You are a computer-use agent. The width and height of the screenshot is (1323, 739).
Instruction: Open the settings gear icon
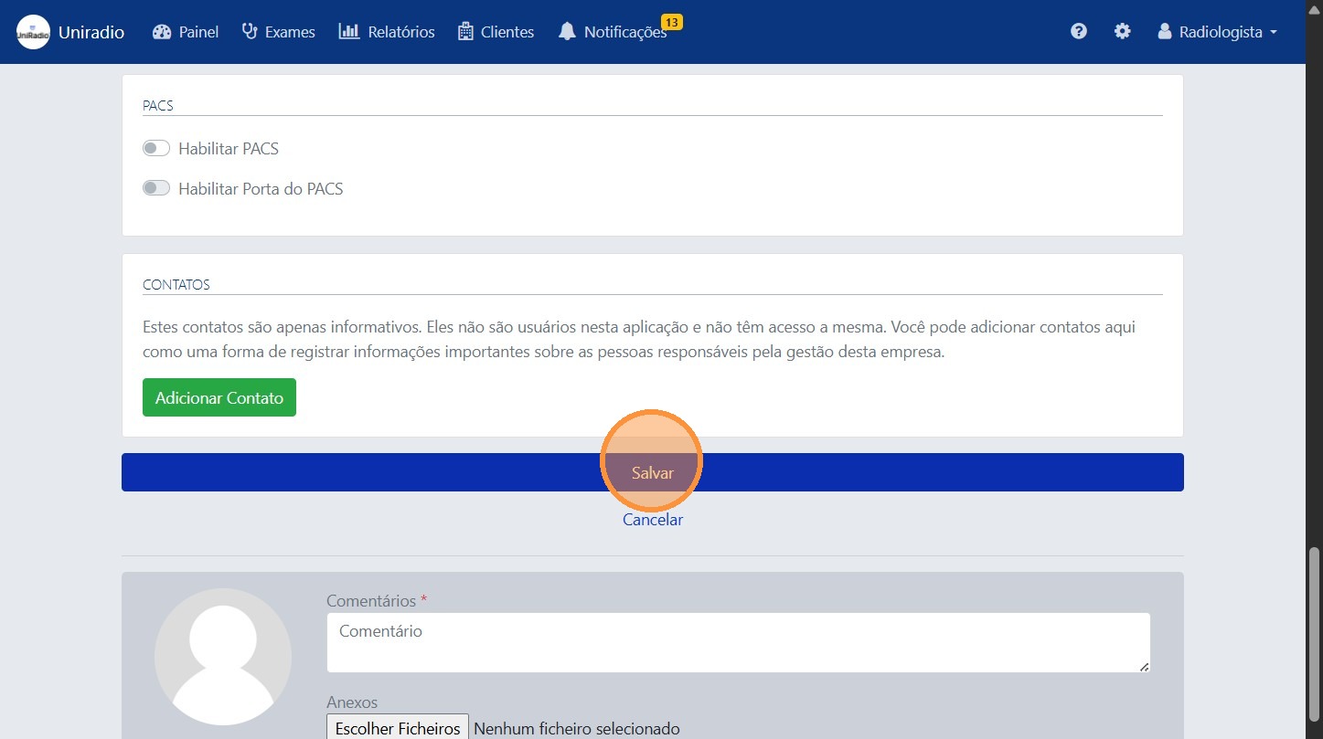1122,32
